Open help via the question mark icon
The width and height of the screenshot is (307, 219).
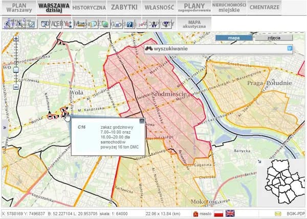130,24
